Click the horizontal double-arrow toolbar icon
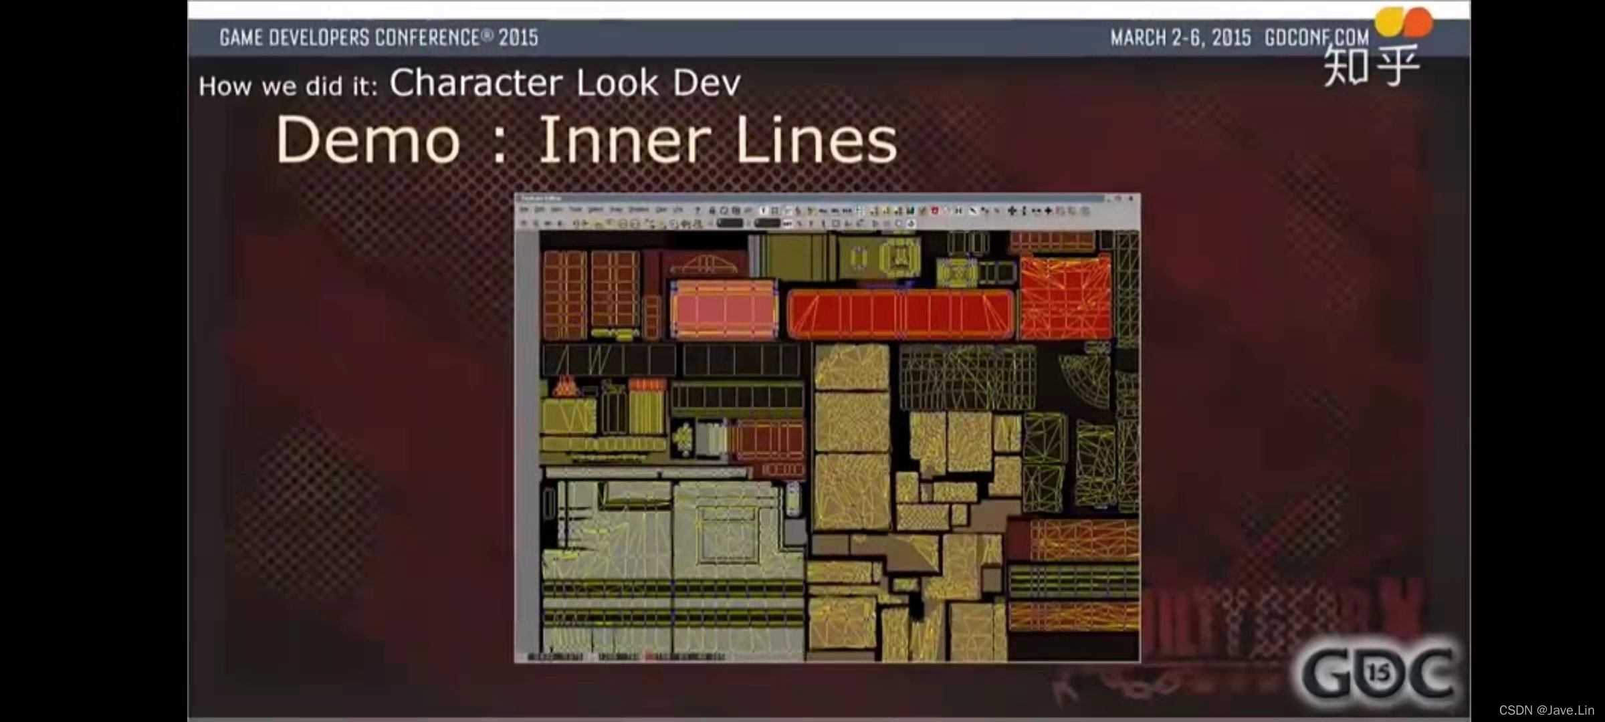This screenshot has height=722, width=1605. point(1036,211)
